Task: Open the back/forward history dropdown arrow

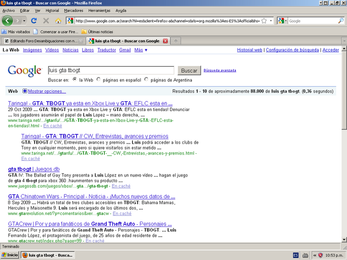Action: (24, 21)
